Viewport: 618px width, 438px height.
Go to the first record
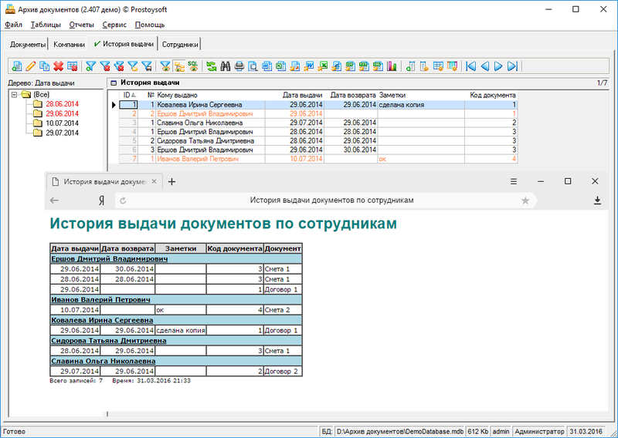(x=471, y=66)
